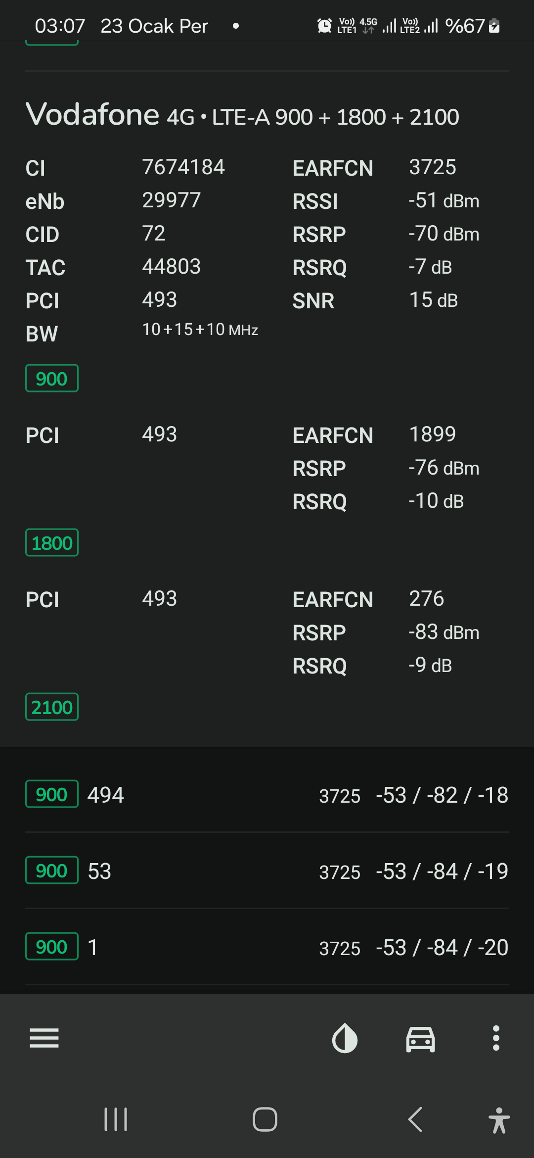Tap the CI value 7674184
Viewport: 534px width, 1158px height.
tap(183, 167)
